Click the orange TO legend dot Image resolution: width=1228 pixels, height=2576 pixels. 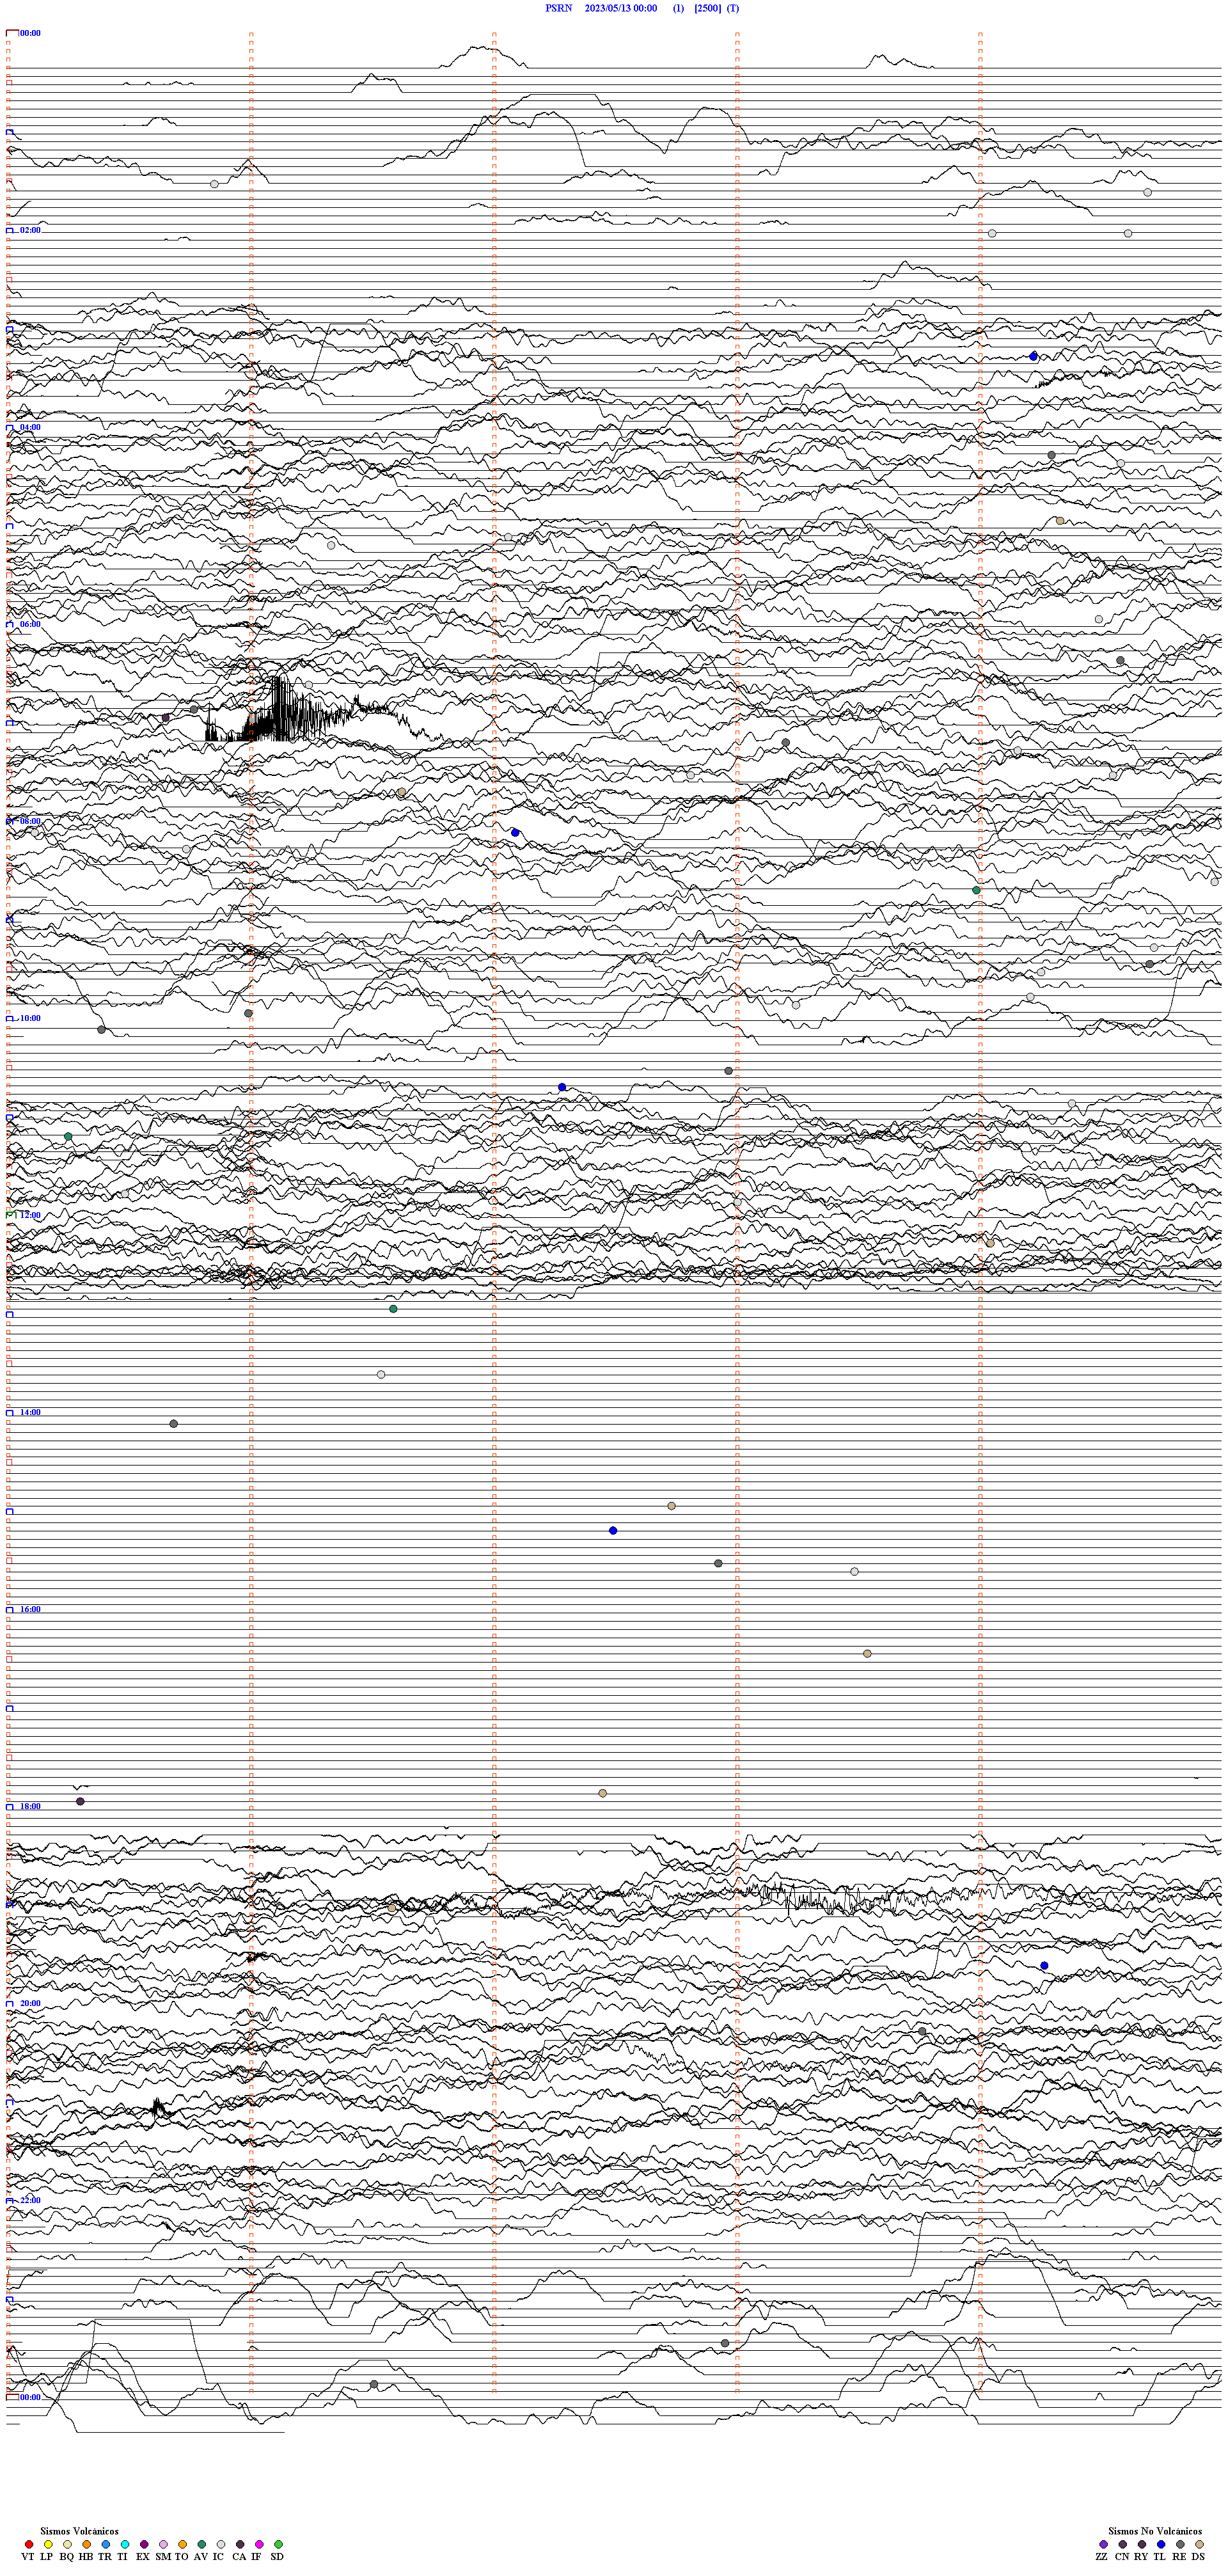point(183,2544)
